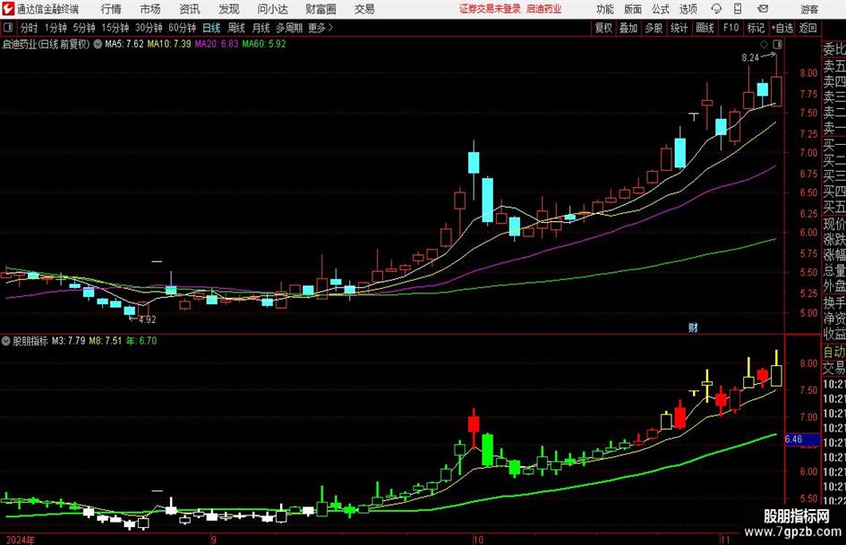Open the 发现 menu

pyautogui.click(x=229, y=9)
